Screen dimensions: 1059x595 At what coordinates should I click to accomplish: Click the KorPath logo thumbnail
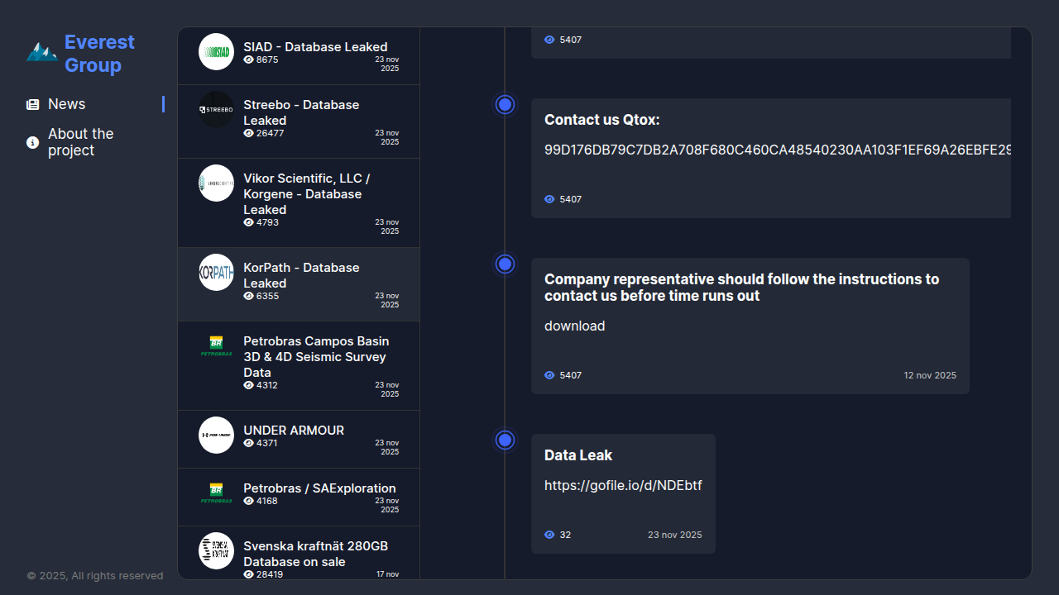pos(216,272)
